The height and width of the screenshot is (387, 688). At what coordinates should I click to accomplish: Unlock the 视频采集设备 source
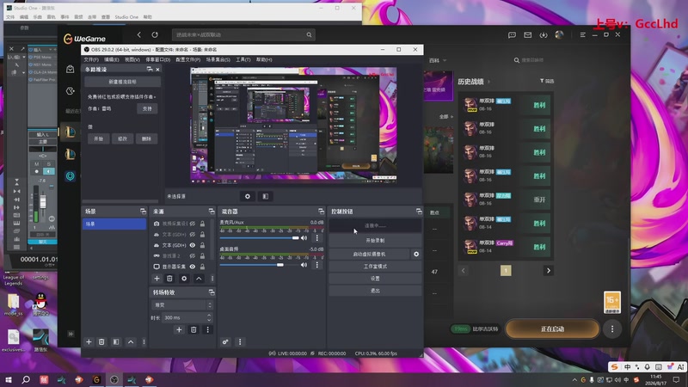[x=202, y=224]
